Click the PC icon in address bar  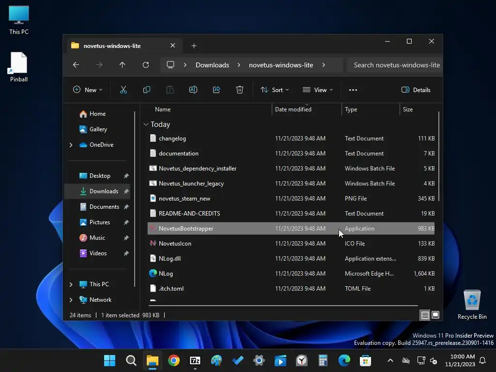[170, 65]
